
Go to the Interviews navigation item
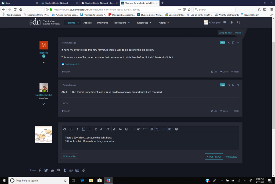[x=103, y=23]
